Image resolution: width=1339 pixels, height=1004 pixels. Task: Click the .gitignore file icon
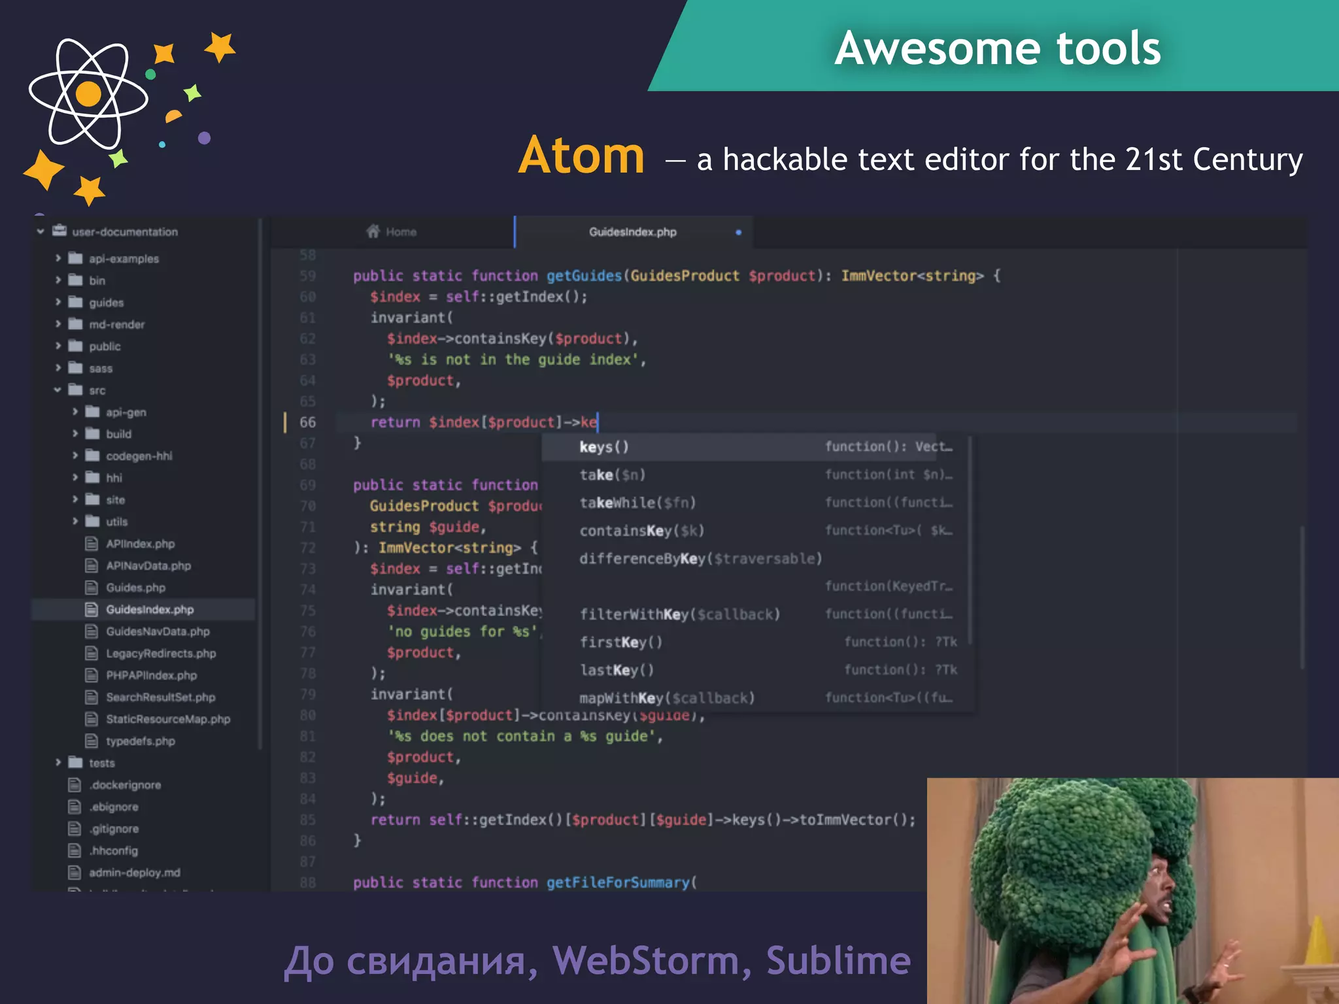pyautogui.click(x=75, y=828)
